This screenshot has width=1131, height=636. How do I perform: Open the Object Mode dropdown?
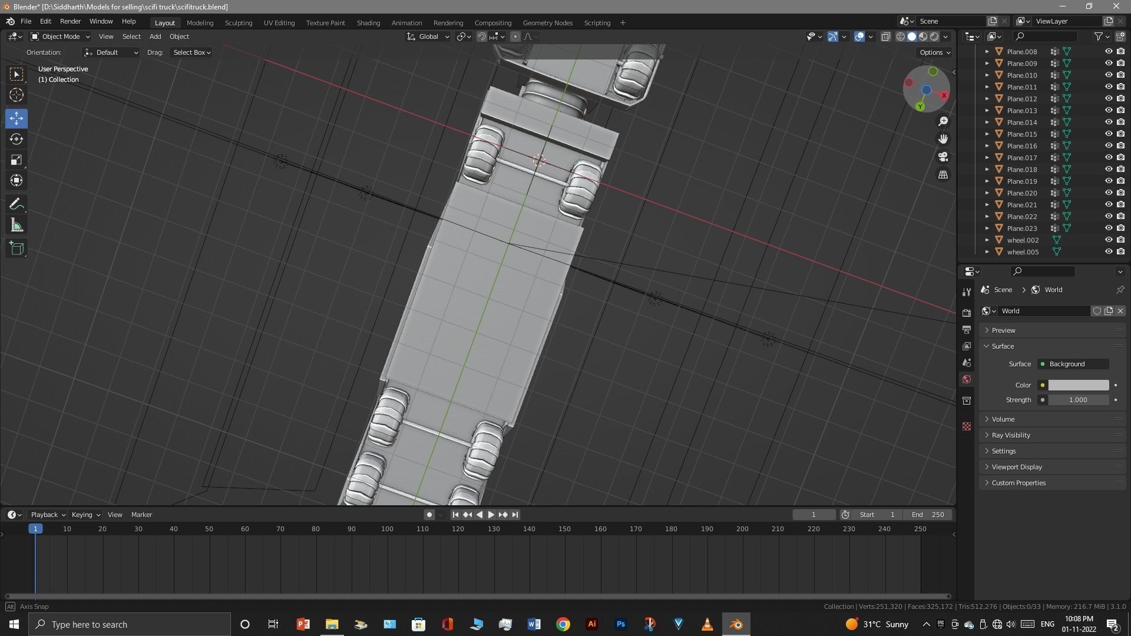60,37
